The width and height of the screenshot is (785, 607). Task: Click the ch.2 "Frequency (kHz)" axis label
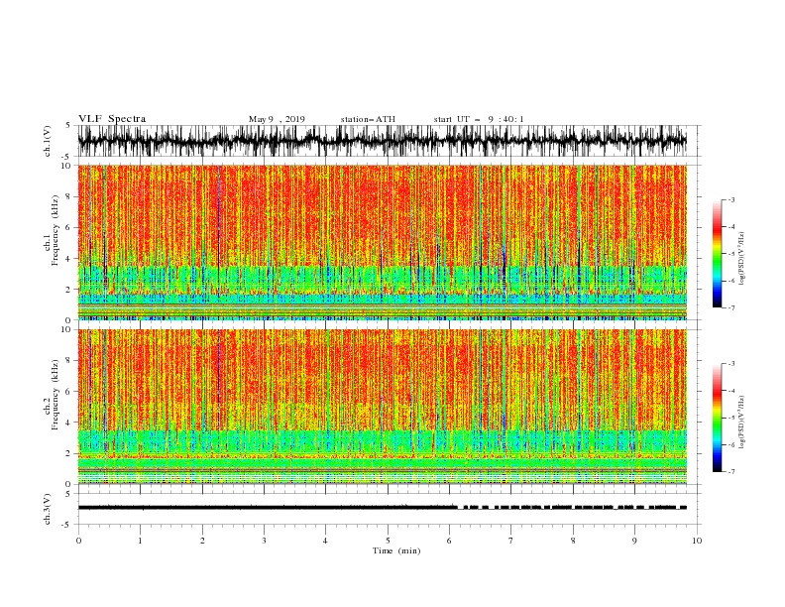point(56,395)
